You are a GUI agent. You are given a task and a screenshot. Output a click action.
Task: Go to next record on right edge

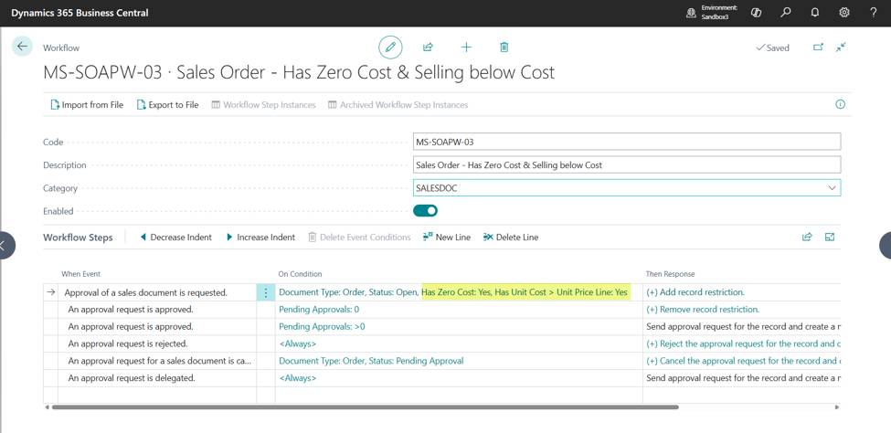(x=886, y=246)
